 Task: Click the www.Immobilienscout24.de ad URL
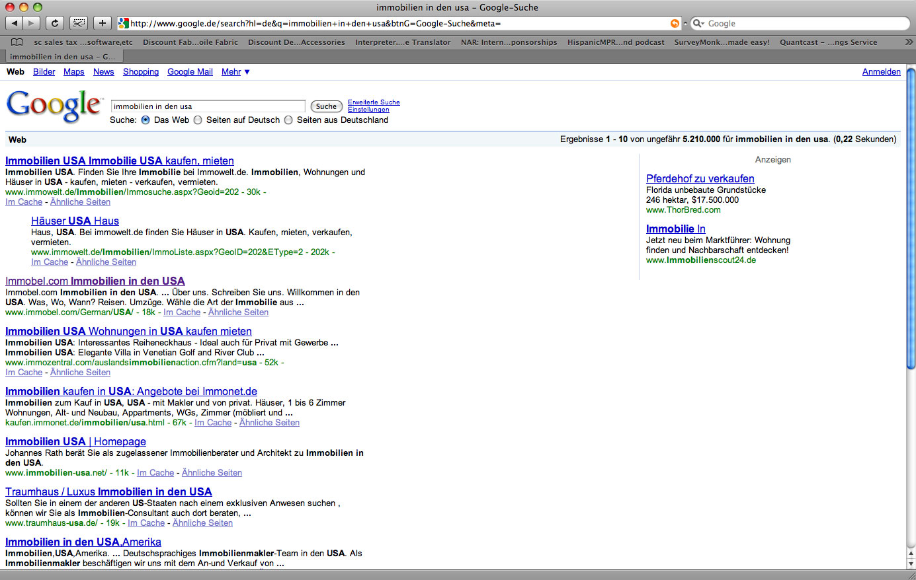pos(701,260)
